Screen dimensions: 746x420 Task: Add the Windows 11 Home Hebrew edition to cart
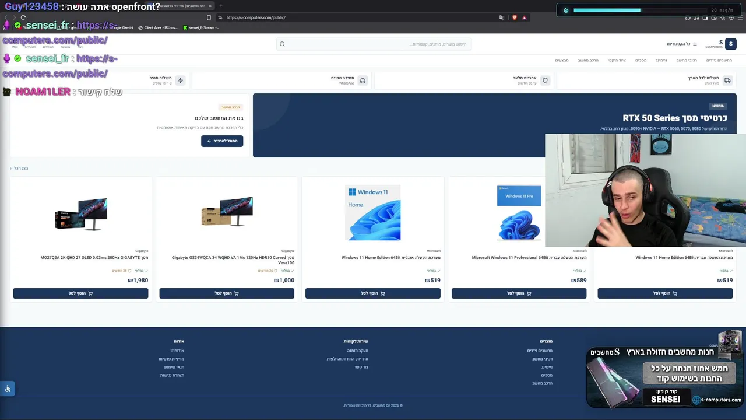665,293
